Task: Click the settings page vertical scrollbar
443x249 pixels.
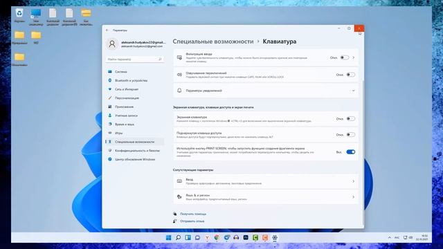Action: click(363, 152)
